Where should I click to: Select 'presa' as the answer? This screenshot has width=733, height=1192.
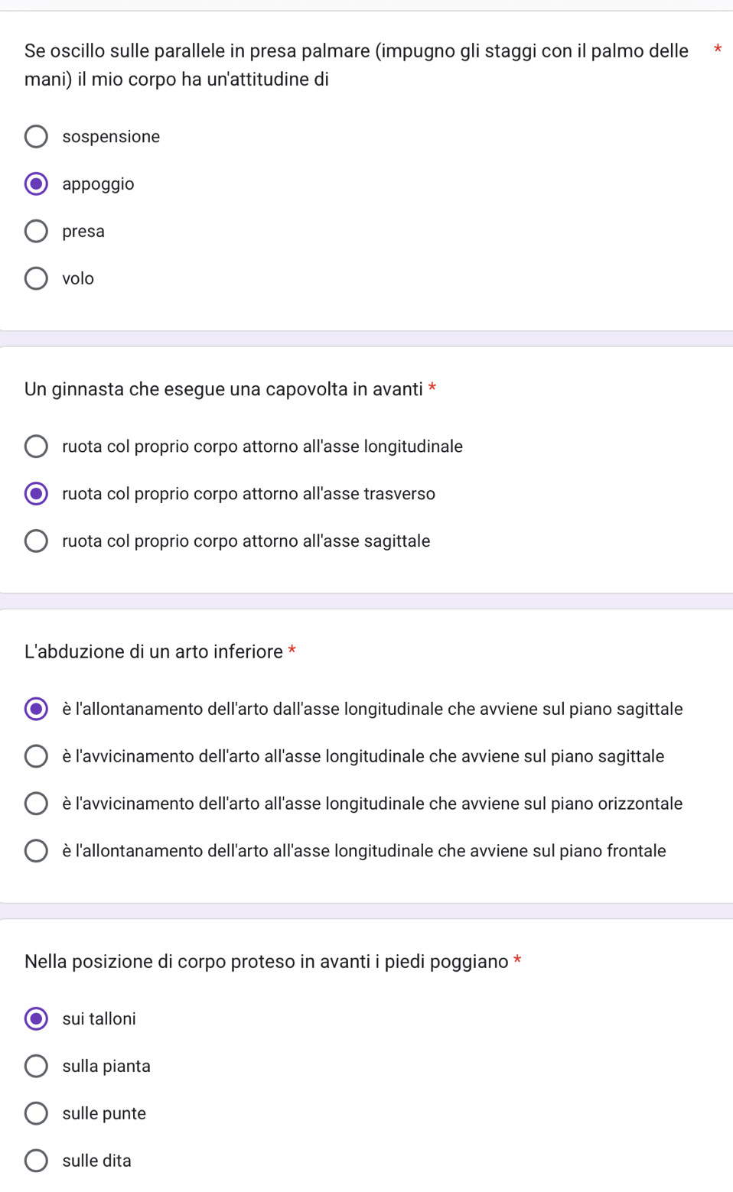[36, 232]
